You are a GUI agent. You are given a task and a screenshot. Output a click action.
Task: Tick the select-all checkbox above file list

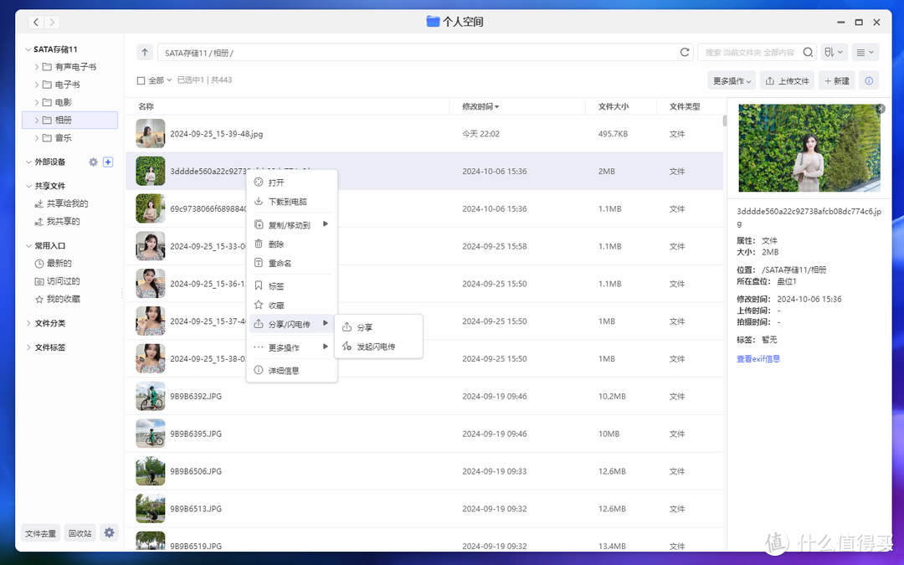click(x=140, y=80)
